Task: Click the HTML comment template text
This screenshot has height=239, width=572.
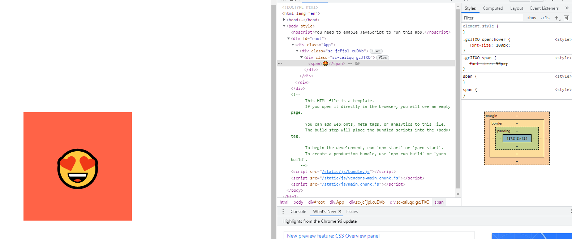Action: [371, 130]
